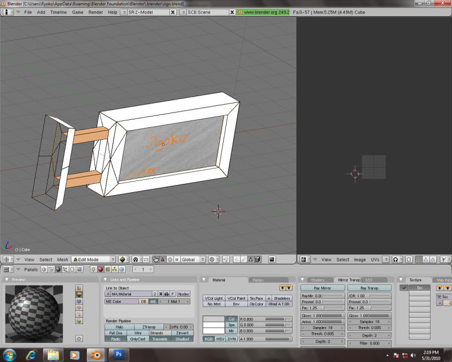
Task: Collapse the Preview panel
Action: pyautogui.click(x=7, y=280)
